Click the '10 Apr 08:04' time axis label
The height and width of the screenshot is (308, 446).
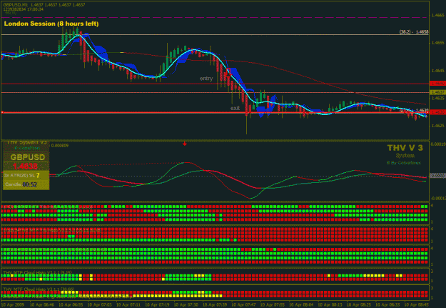[301, 305]
